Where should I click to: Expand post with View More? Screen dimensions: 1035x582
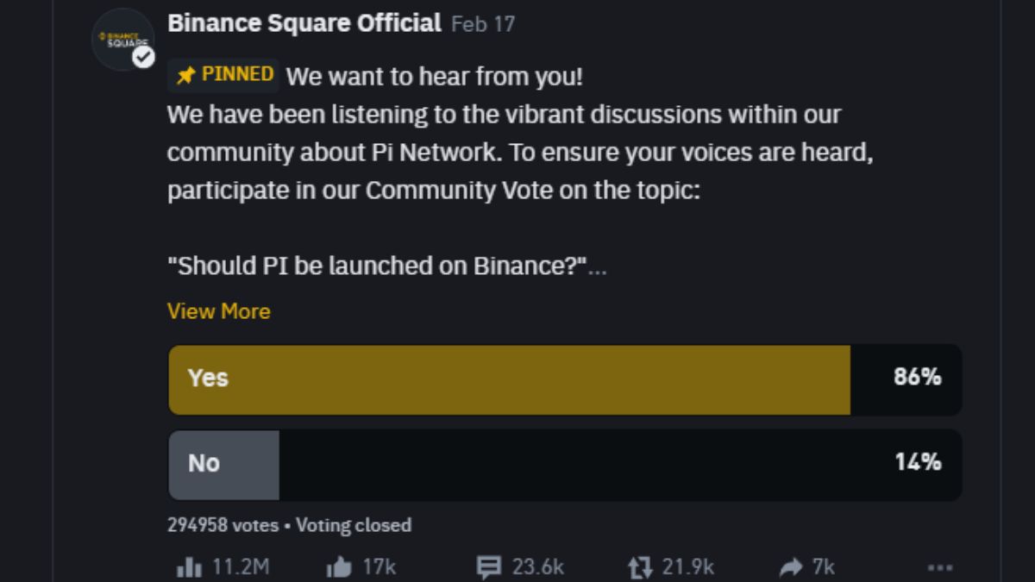click(219, 311)
